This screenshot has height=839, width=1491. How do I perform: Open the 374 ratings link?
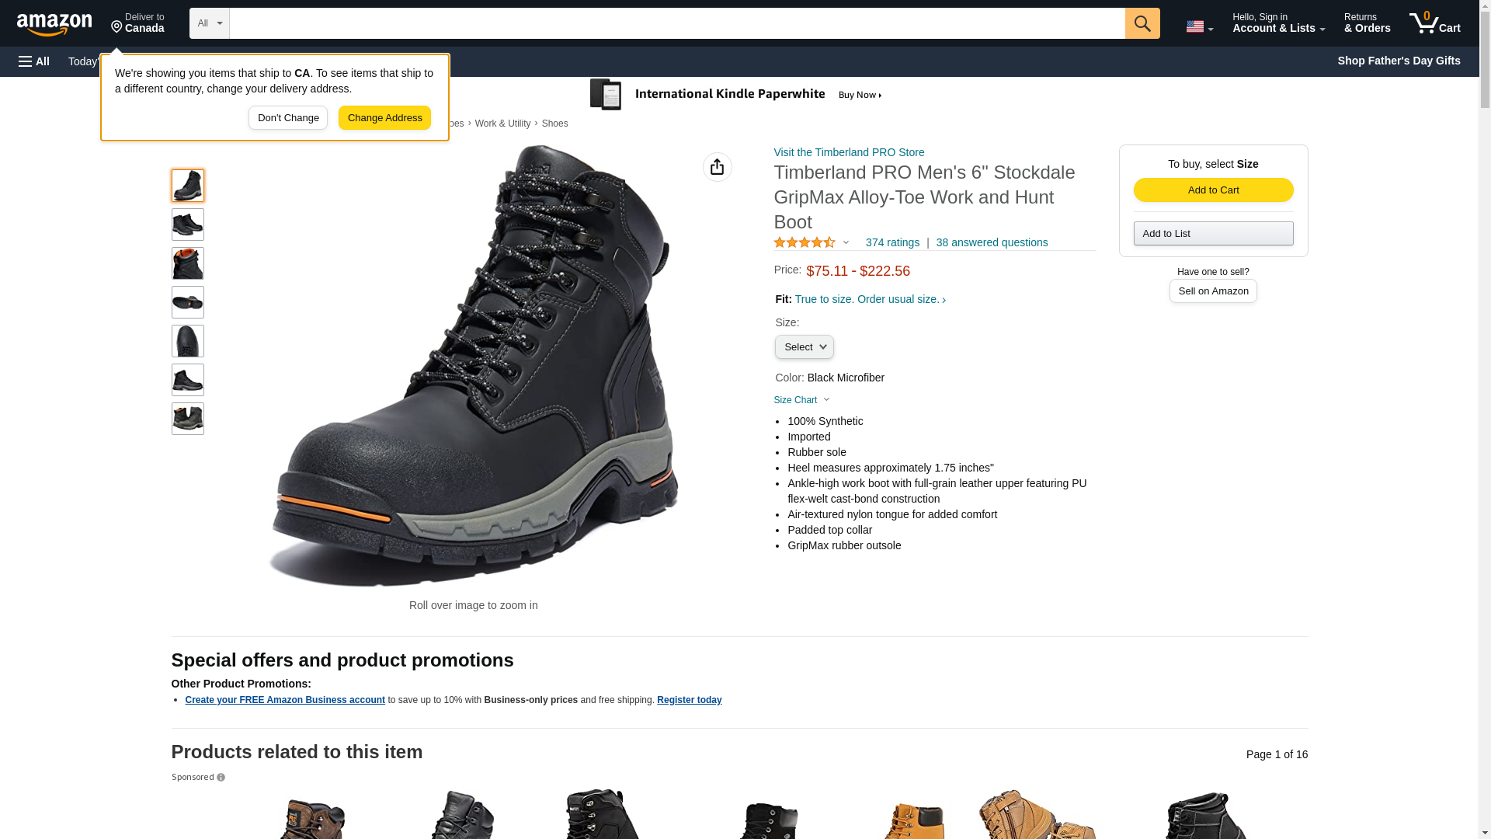892,242
